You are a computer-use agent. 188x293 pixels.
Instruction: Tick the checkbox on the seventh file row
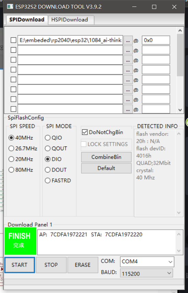(x=13, y=99)
